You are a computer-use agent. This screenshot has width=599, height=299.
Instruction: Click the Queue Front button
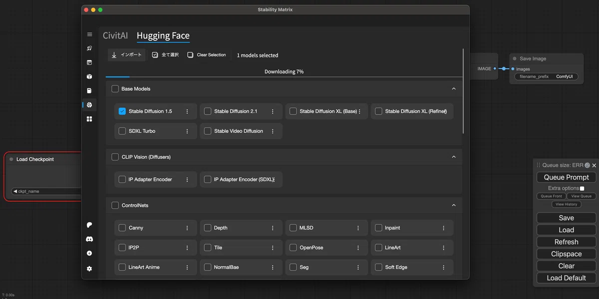(551, 196)
